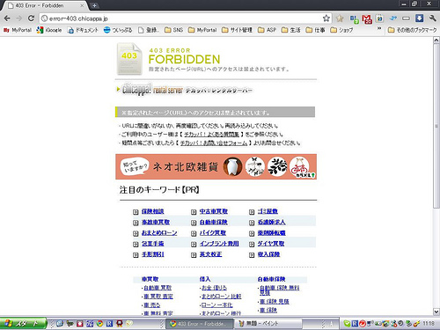This screenshot has height=330, width=440.
Task: Open the blue download arrow extension
Action: click(x=420, y=18)
